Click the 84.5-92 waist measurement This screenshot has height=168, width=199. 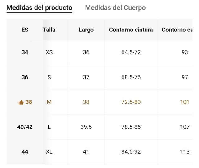click(131, 152)
